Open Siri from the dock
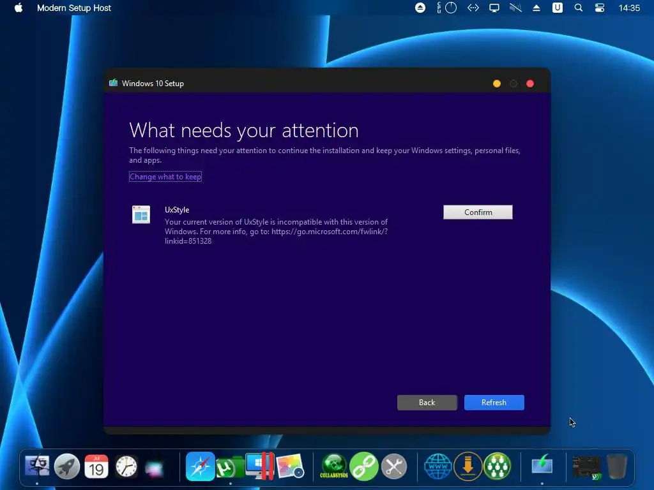The image size is (654, 490). (x=155, y=467)
